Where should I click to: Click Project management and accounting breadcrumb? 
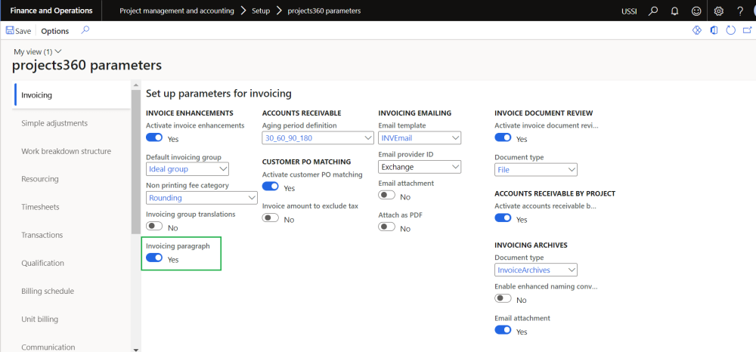tap(178, 11)
